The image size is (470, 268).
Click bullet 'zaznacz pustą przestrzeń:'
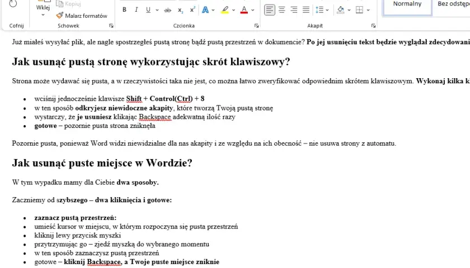point(75,218)
